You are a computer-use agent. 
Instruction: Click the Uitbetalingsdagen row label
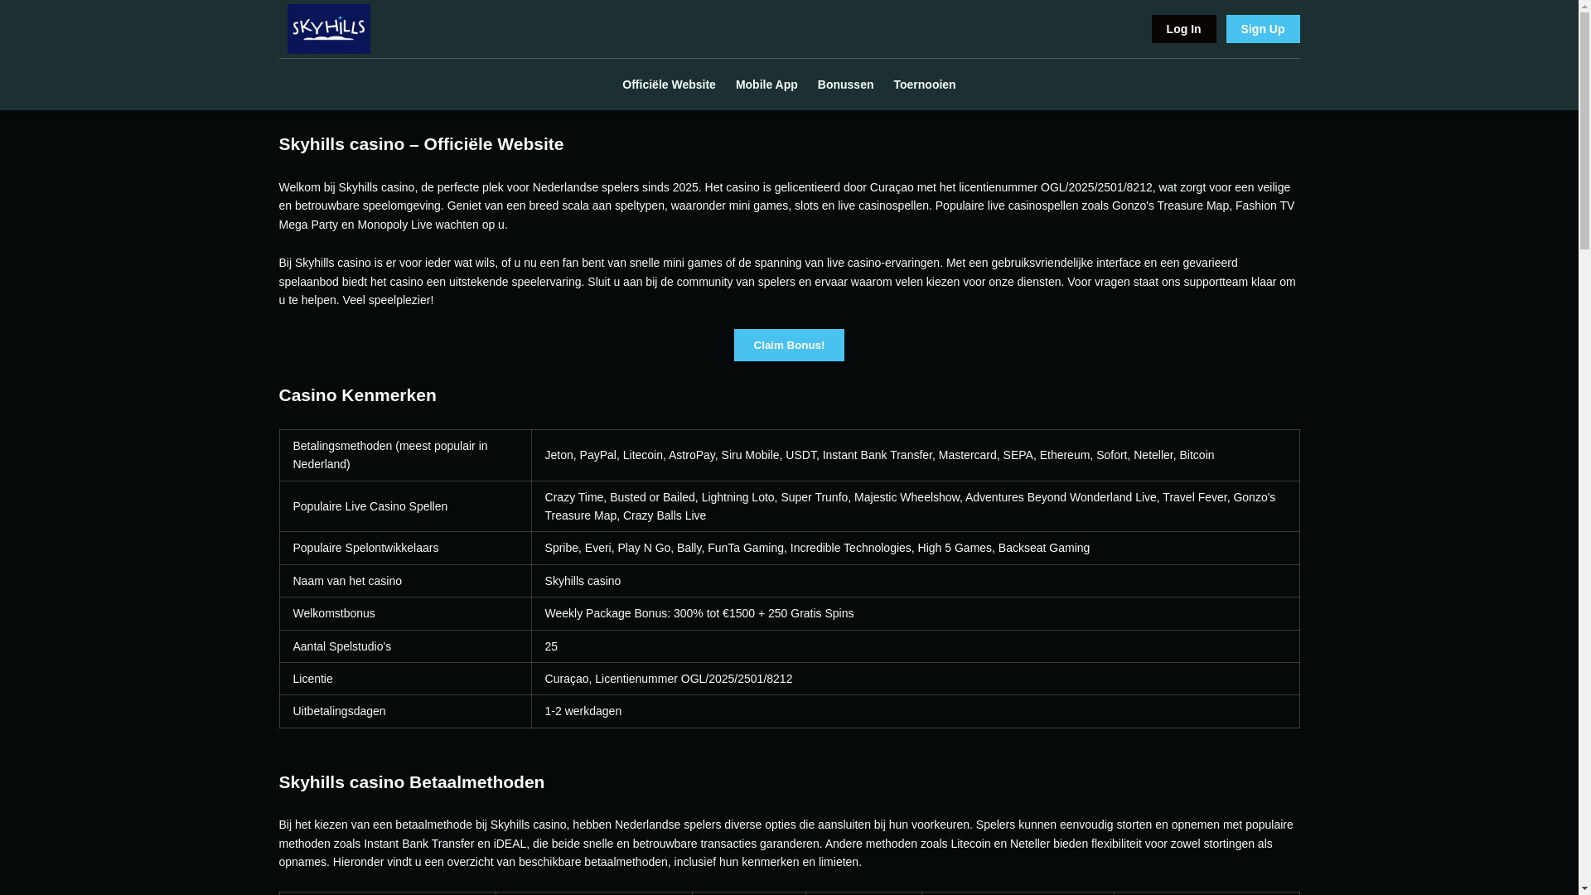tap(405, 711)
